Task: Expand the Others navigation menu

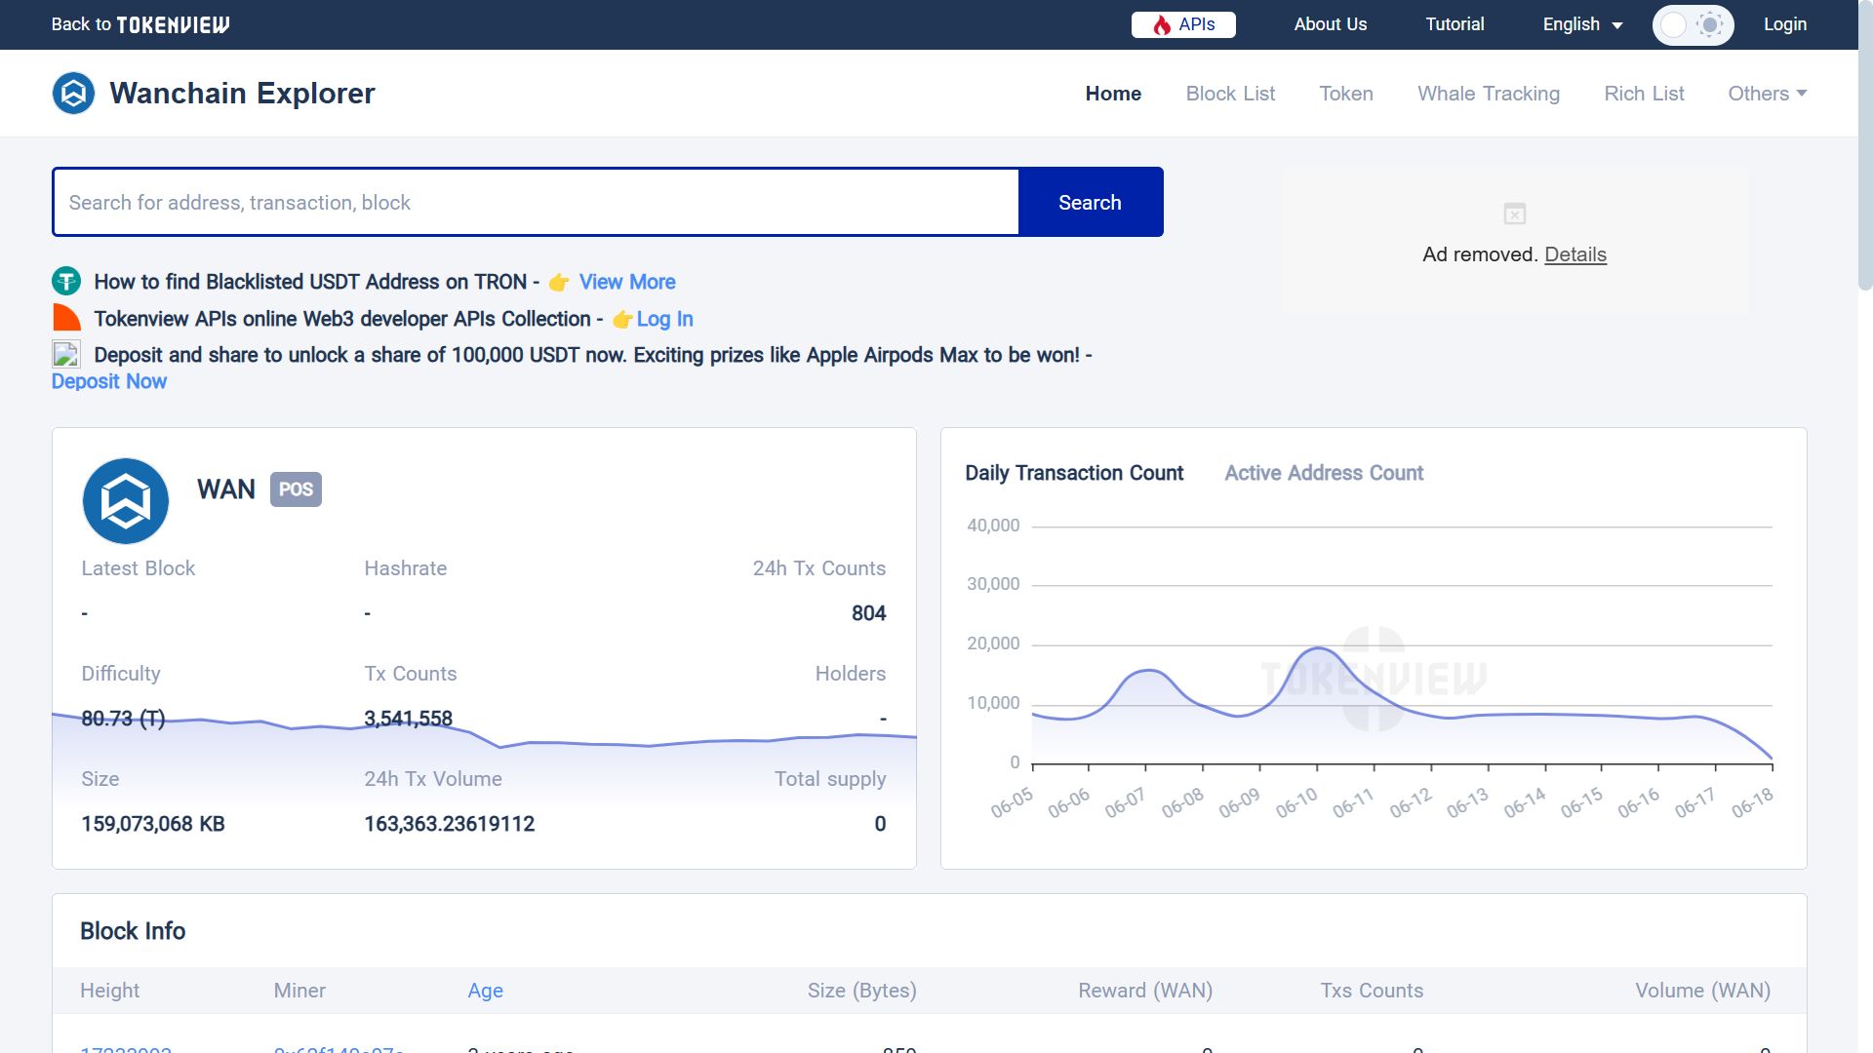Action: [x=1767, y=94]
